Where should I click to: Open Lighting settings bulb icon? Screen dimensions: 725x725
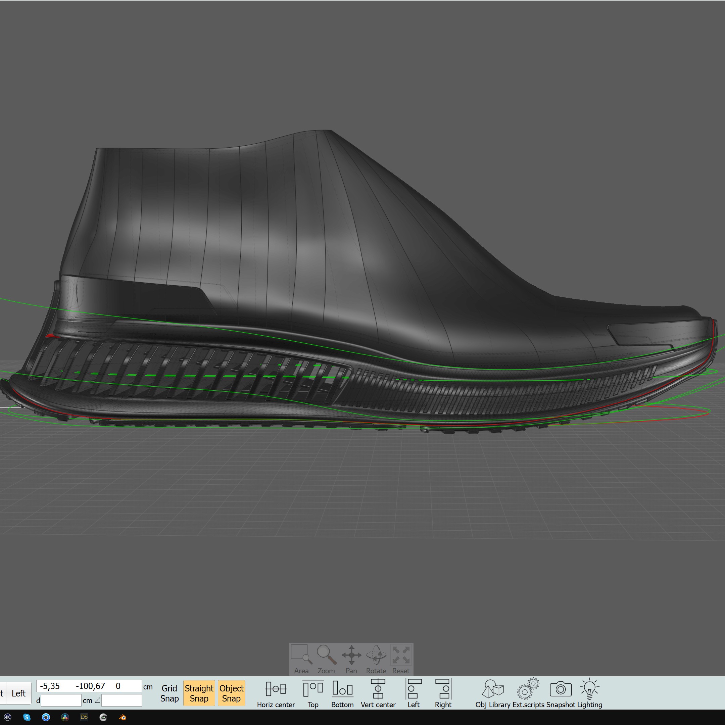tap(589, 693)
